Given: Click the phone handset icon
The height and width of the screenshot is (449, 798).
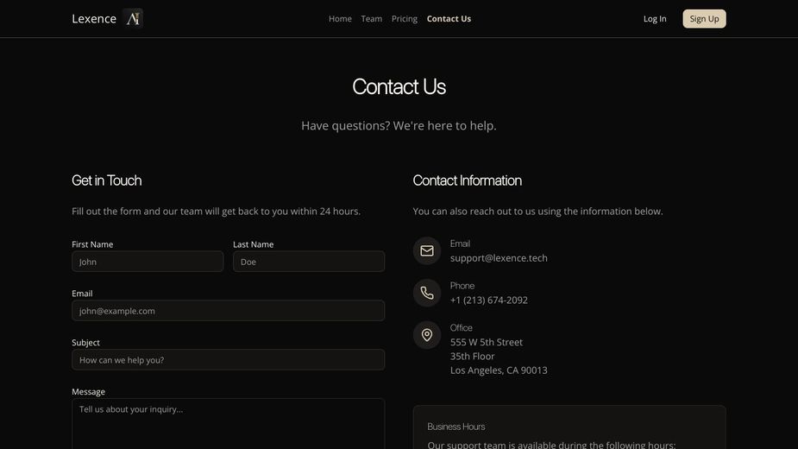Looking at the screenshot, I should (x=427, y=294).
